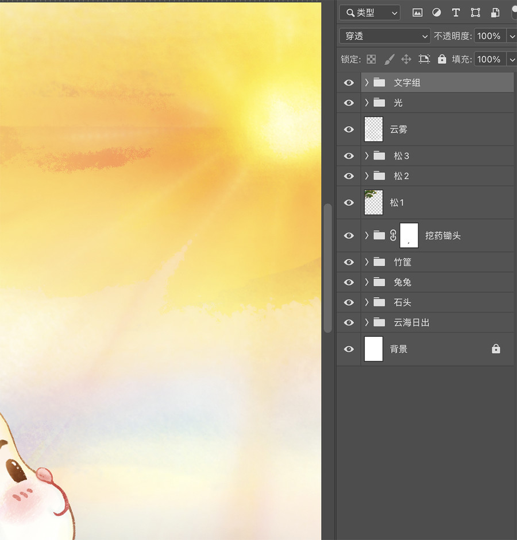517x540 pixels.
Task: Expand the 松 2 group
Action: [x=366, y=176]
